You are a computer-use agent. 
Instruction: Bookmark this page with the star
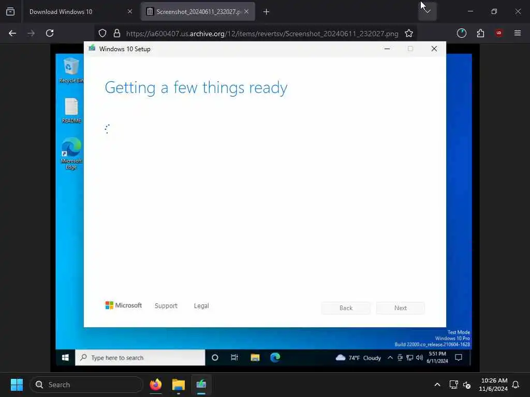(409, 33)
